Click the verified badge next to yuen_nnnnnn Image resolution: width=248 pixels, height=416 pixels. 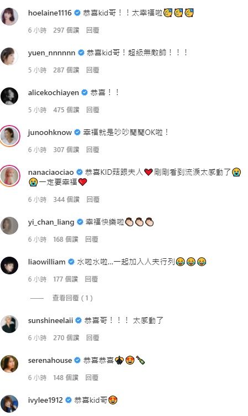pyautogui.click(x=81, y=53)
